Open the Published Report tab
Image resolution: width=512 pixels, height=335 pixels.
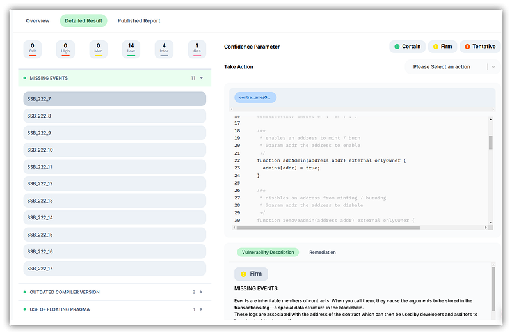click(139, 21)
